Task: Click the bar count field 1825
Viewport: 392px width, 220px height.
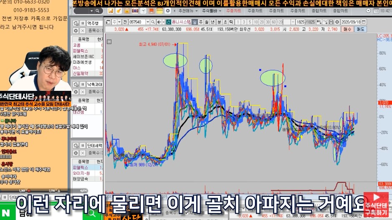Action: click(x=300, y=22)
